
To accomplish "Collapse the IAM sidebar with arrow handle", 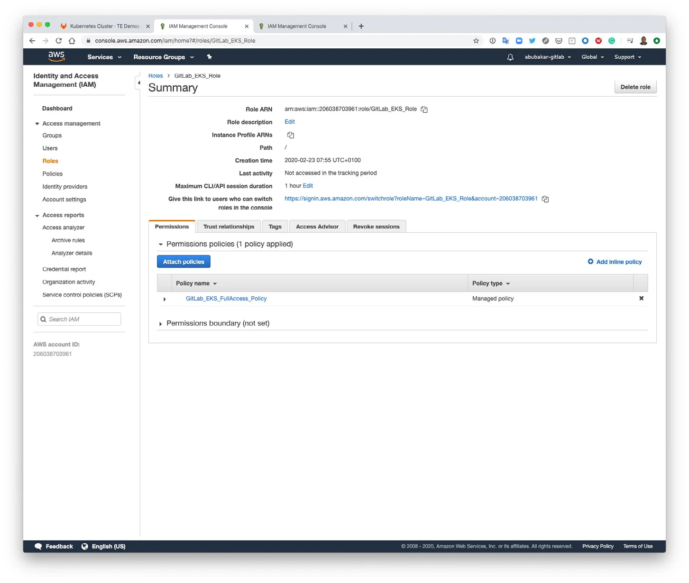I will (x=138, y=83).
